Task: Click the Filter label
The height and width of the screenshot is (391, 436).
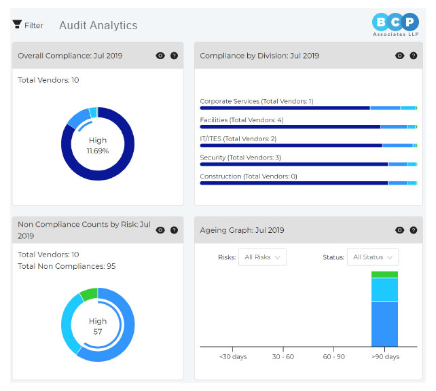Action: (x=34, y=26)
